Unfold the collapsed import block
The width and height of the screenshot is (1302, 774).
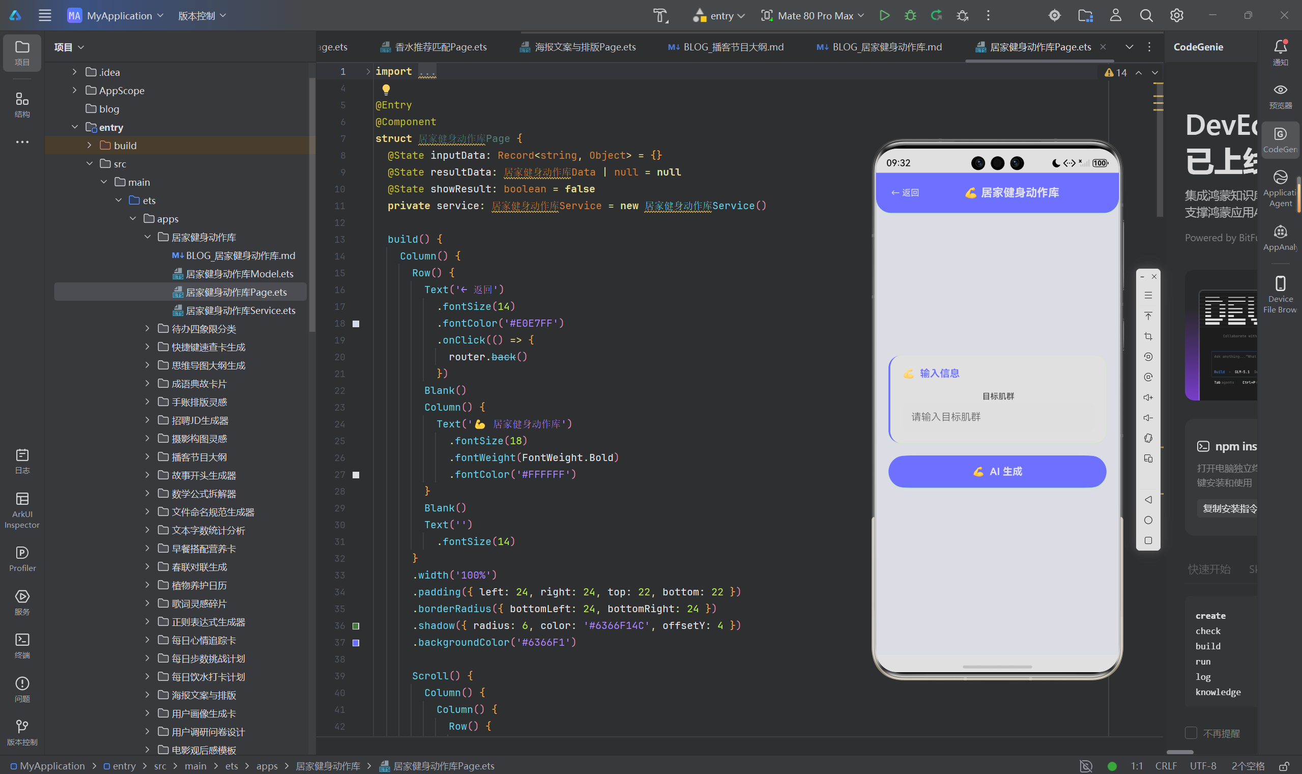[x=368, y=71]
